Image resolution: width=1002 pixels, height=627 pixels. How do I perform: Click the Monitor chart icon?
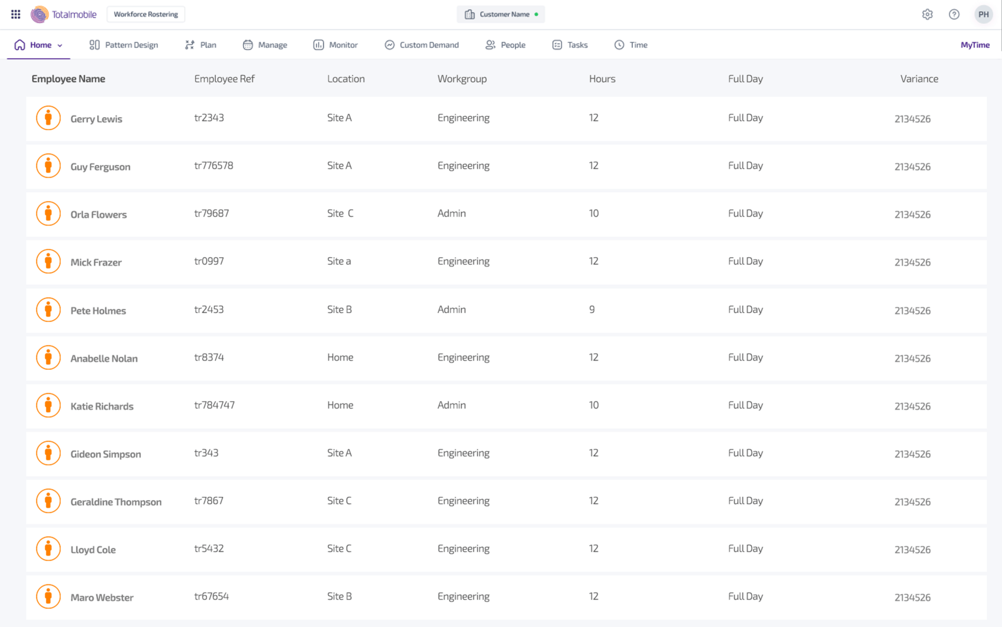[318, 45]
